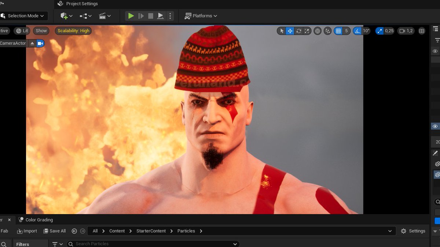Select Content in the breadcrumb path
Image resolution: width=440 pixels, height=247 pixels.
(x=117, y=231)
